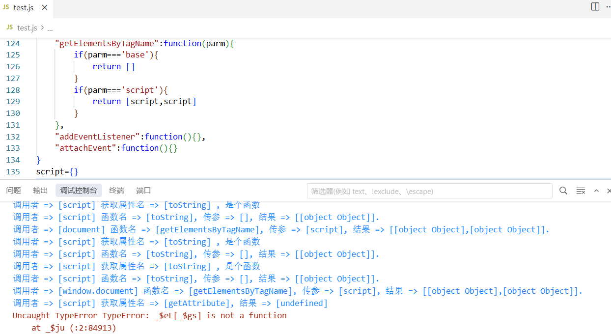The width and height of the screenshot is (611, 334).
Task: Open the editor More Actions ellipsis menu
Action: [x=608, y=7]
